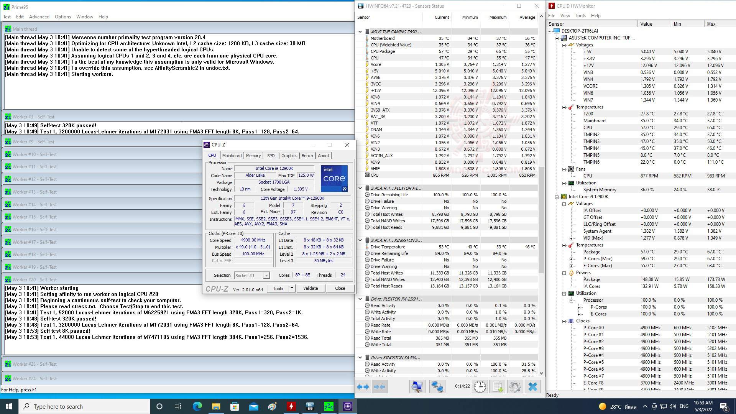
Task: Open HWMonitor Tools menu
Action: [x=580, y=16]
